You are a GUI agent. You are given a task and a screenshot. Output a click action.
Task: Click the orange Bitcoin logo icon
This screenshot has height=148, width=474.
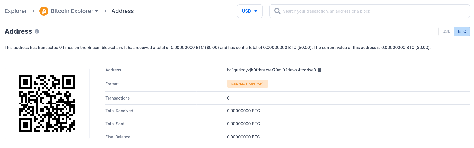(x=44, y=11)
